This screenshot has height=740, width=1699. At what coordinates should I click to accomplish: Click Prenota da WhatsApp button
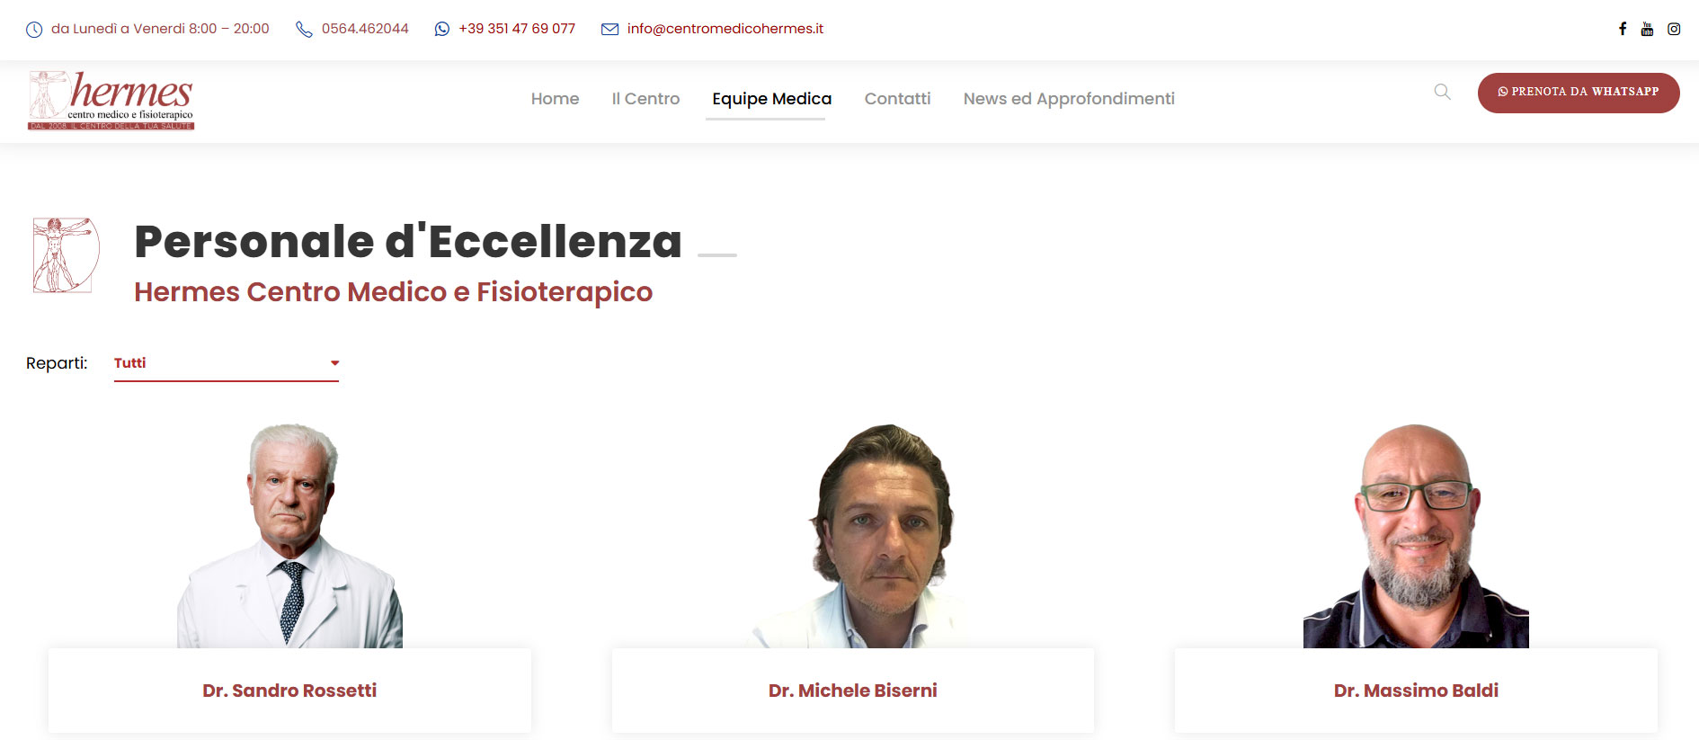[1579, 93]
